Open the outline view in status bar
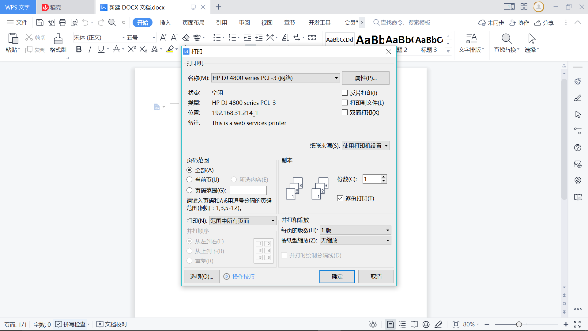The image size is (588, 331). coord(402,324)
